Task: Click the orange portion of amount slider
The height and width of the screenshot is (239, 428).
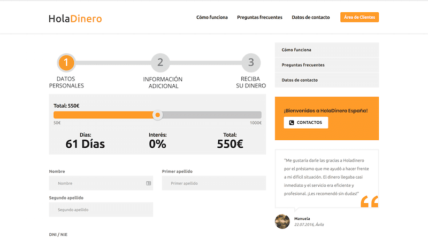Action: coord(103,115)
